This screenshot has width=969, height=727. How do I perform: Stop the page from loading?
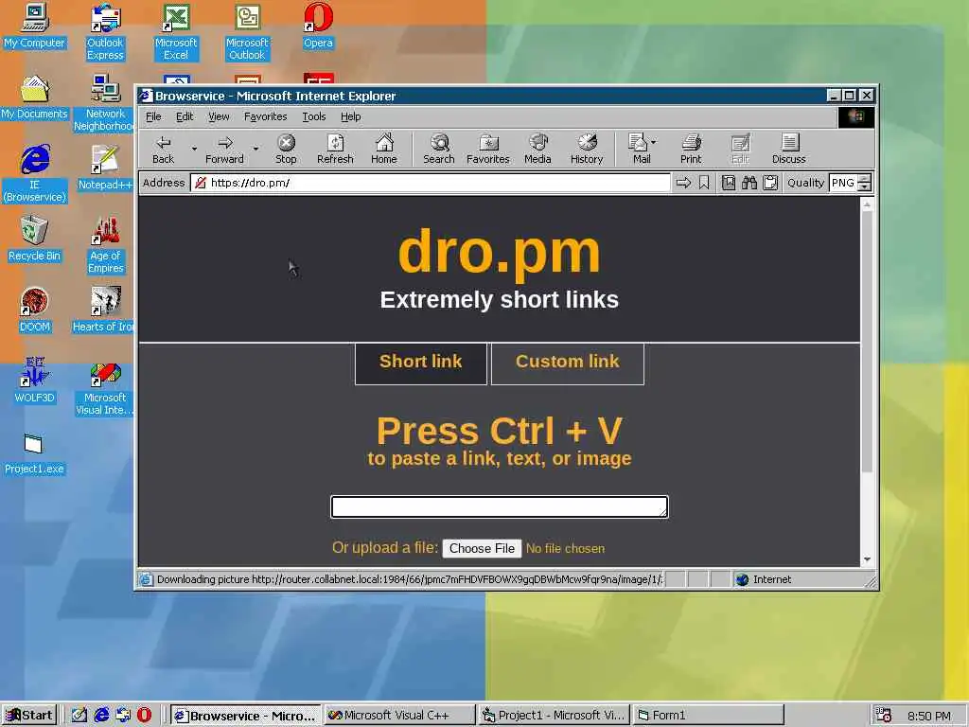[x=286, y=149]
